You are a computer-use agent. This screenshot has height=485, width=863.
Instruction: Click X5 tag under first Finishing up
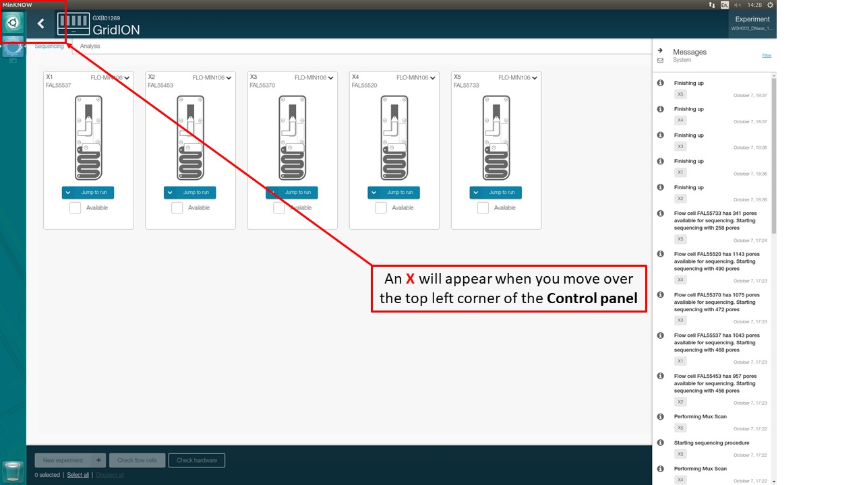(681, 94)
